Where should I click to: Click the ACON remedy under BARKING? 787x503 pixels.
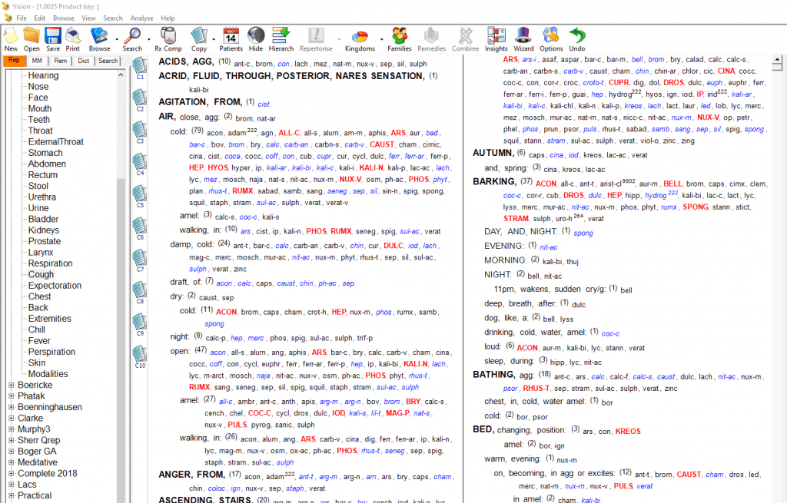click(x=545, y=184)
